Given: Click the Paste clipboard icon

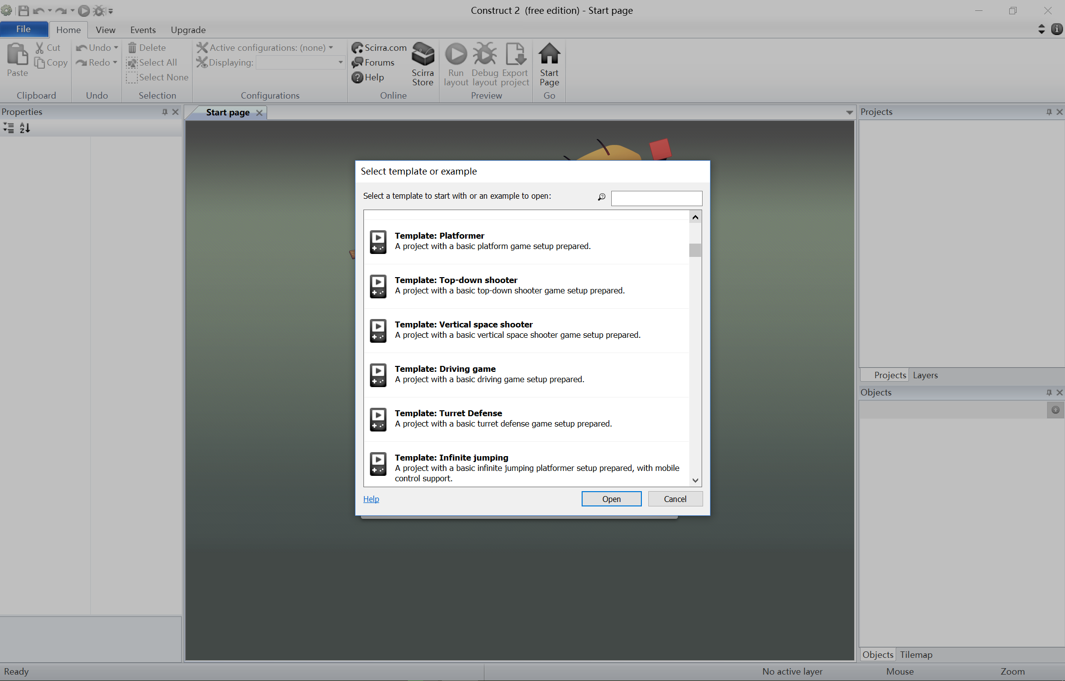Looking at the screenshot, I should 17,54.
